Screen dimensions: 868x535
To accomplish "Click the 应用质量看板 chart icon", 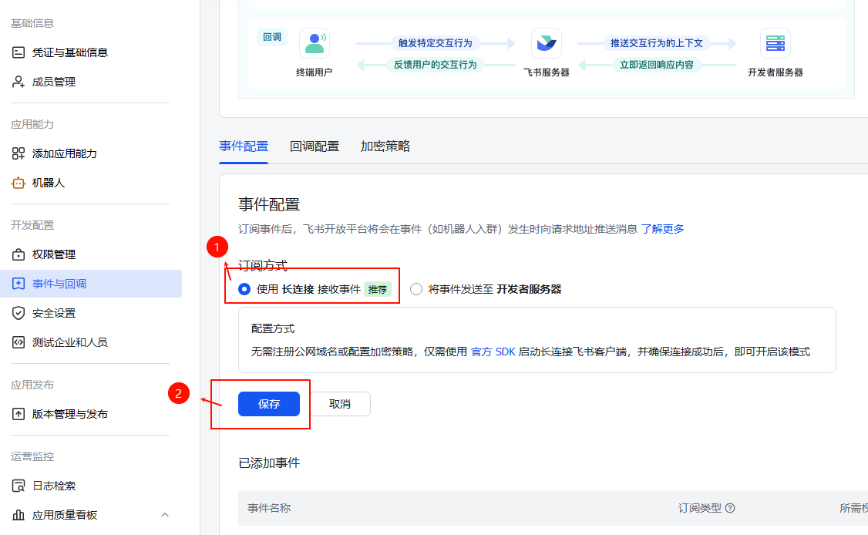I will point(19,515).
